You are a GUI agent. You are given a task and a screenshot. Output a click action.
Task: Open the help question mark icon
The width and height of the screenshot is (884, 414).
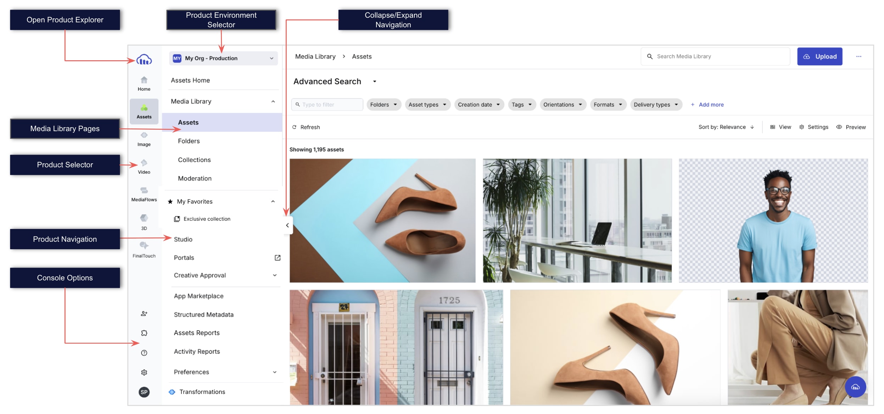(x=144, y=353)
